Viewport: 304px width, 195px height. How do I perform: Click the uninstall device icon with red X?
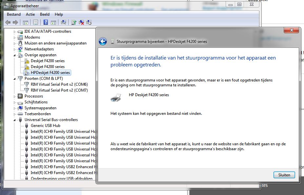81,23
